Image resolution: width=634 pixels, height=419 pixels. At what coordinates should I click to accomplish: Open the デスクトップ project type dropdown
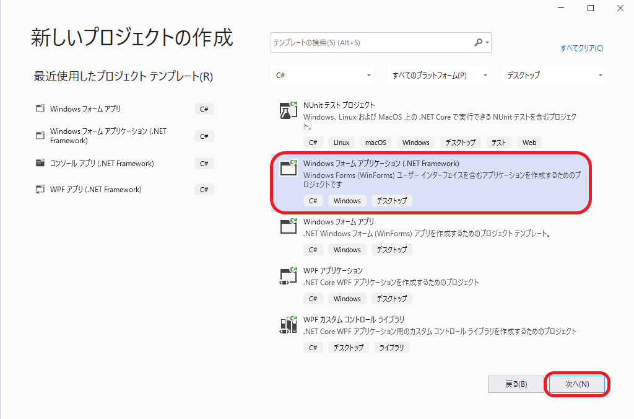553,75
